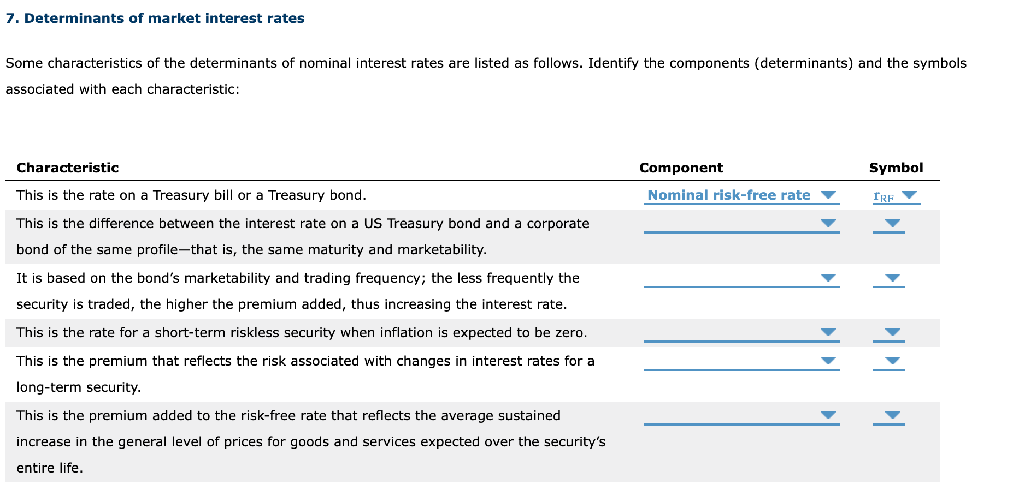The width and height of the screenshot is (1013, 502).
Task: Click the section heading Determinants of market interest rates
Action: point(155,17)
